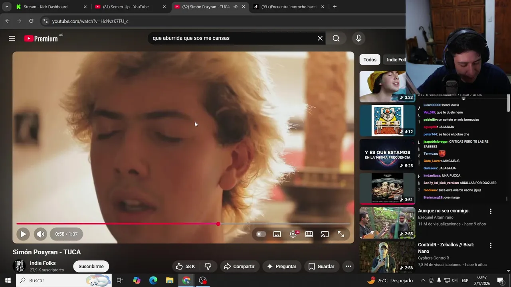
Task: Open the Windows Start menu
Action: tap(8, 280)
